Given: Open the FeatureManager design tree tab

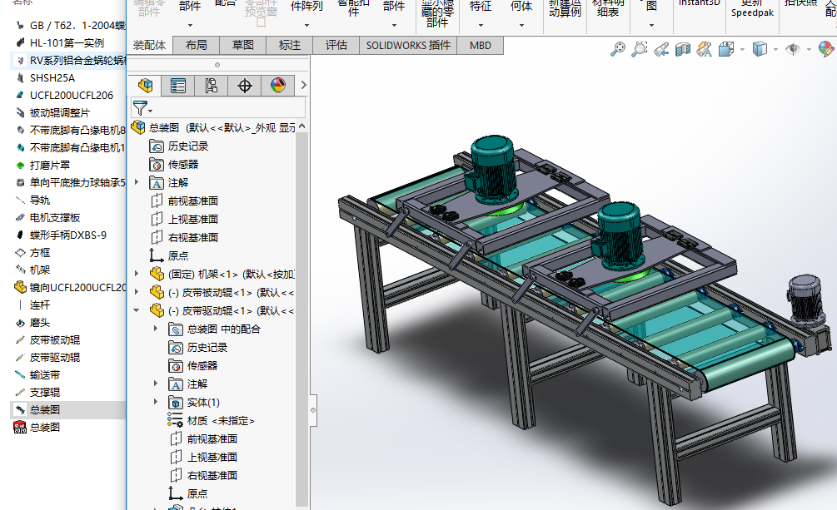Looking at the screenshot, I should (x=146, y=85).
